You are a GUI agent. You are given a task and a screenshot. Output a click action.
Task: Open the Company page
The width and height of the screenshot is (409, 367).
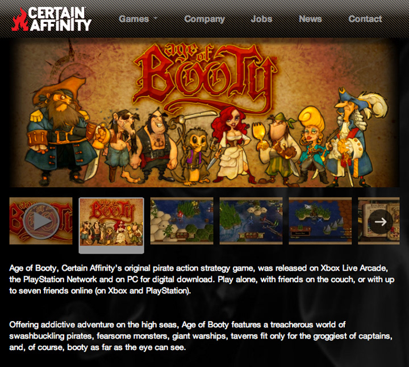point(204,19)
